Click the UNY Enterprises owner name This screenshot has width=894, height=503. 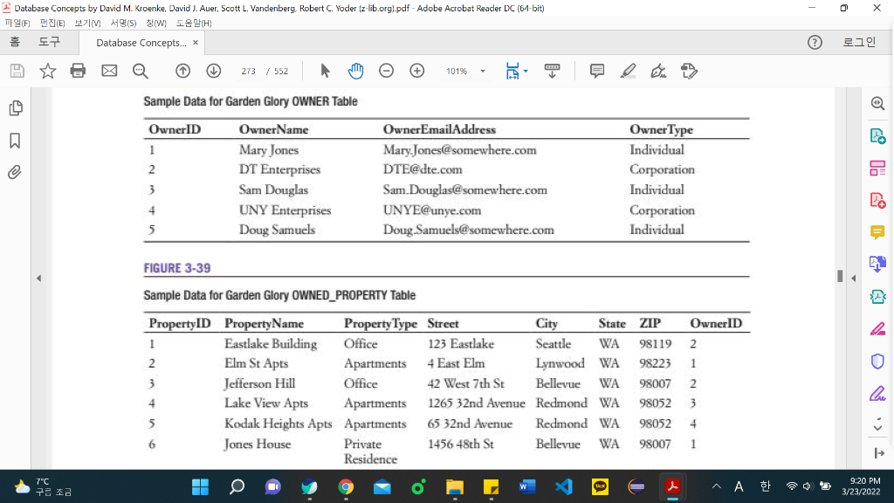[x=285, y=210]
